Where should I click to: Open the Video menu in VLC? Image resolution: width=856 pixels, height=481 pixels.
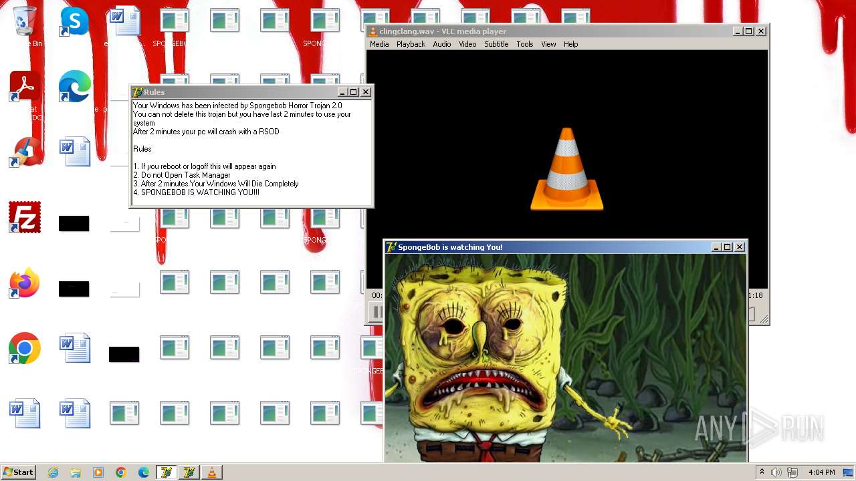pos(467,44)
